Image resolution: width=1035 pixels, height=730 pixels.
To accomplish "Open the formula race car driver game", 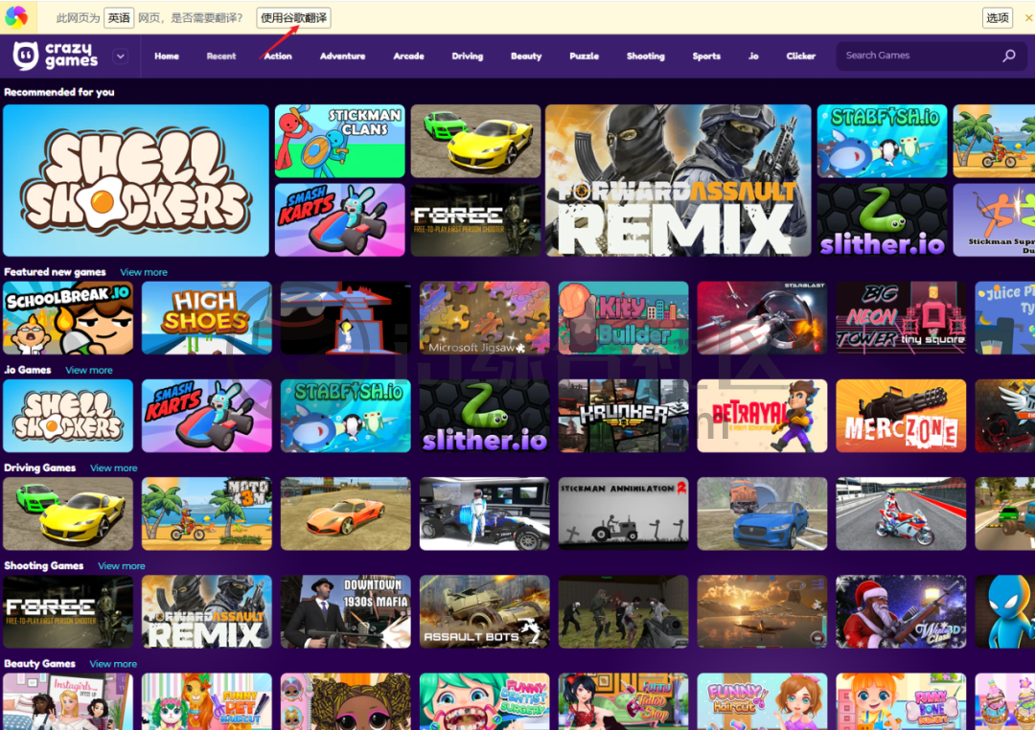I will pyautogui.click(x=485, y=514).
